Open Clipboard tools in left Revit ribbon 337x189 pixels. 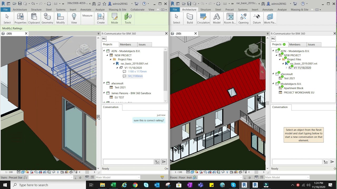(34, 19)
